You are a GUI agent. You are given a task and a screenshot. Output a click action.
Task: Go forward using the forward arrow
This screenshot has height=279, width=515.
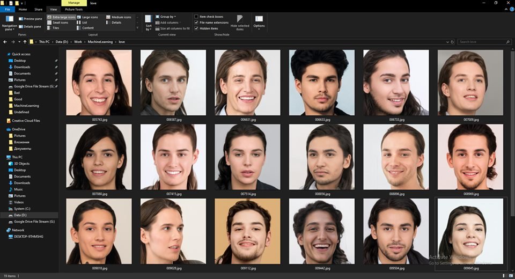coord(13,42)
